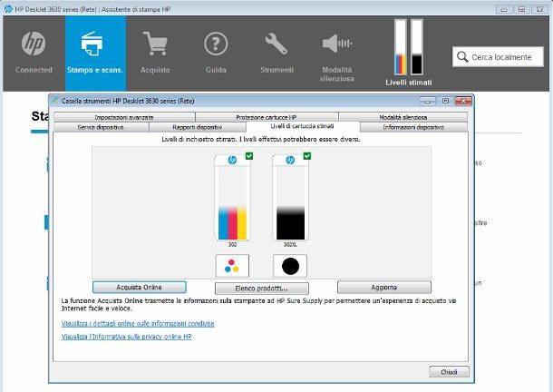The height and width of the screenshot is (392, 553).
Task: Click the Livelli stimati label
Action: [x=408, y=83]
